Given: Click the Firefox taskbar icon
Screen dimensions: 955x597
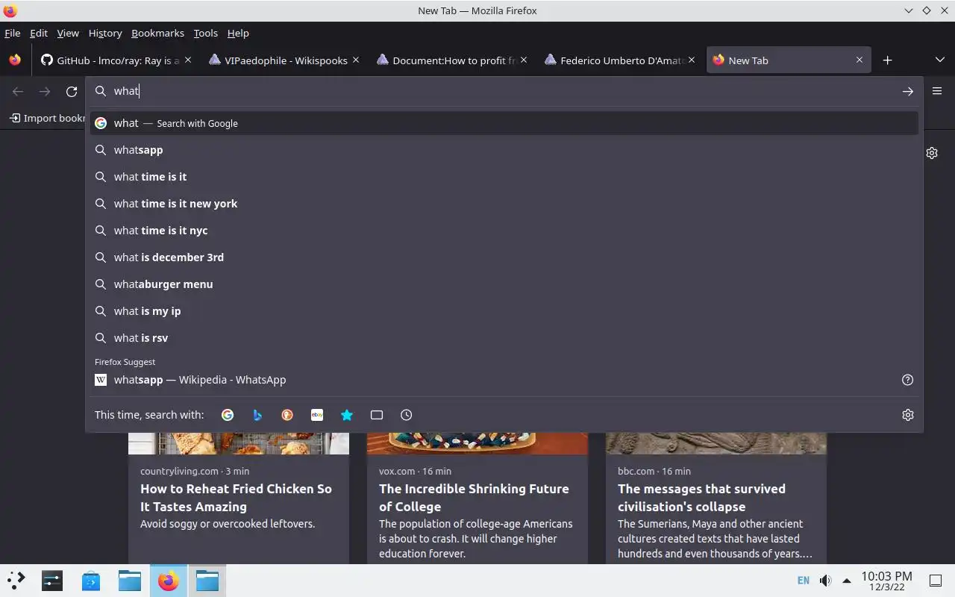Looking at the screenshot, I should click(169, 580).
